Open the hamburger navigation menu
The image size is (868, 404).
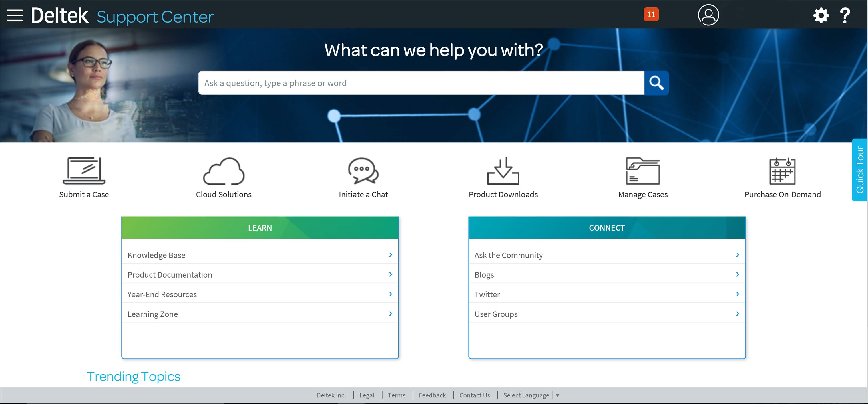click(x=15, y=15)
